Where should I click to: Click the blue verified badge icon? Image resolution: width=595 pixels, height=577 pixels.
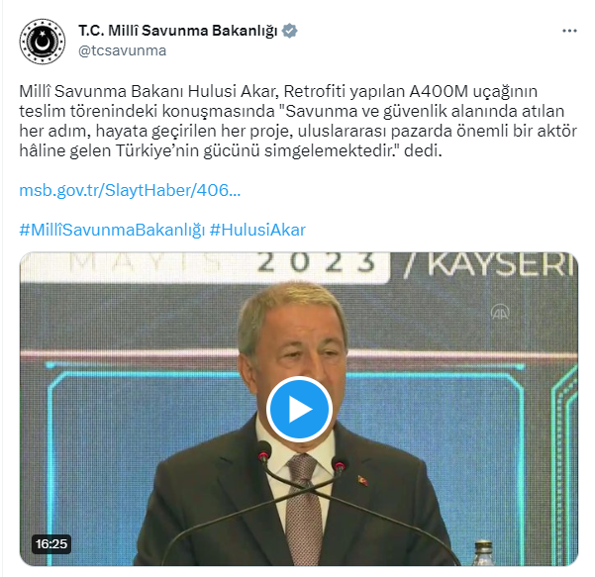pos(289,31)
